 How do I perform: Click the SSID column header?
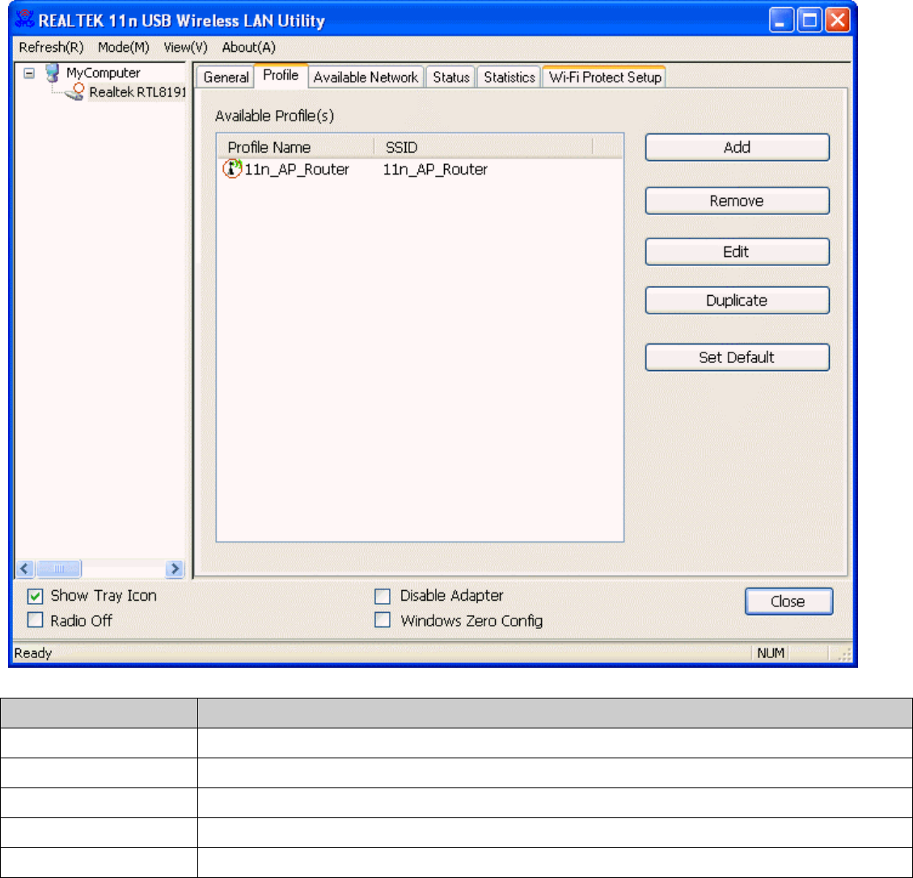484,147
